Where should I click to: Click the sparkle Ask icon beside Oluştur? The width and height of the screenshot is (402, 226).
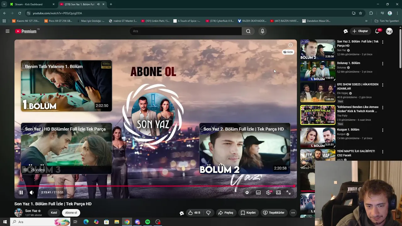point(345,31)
